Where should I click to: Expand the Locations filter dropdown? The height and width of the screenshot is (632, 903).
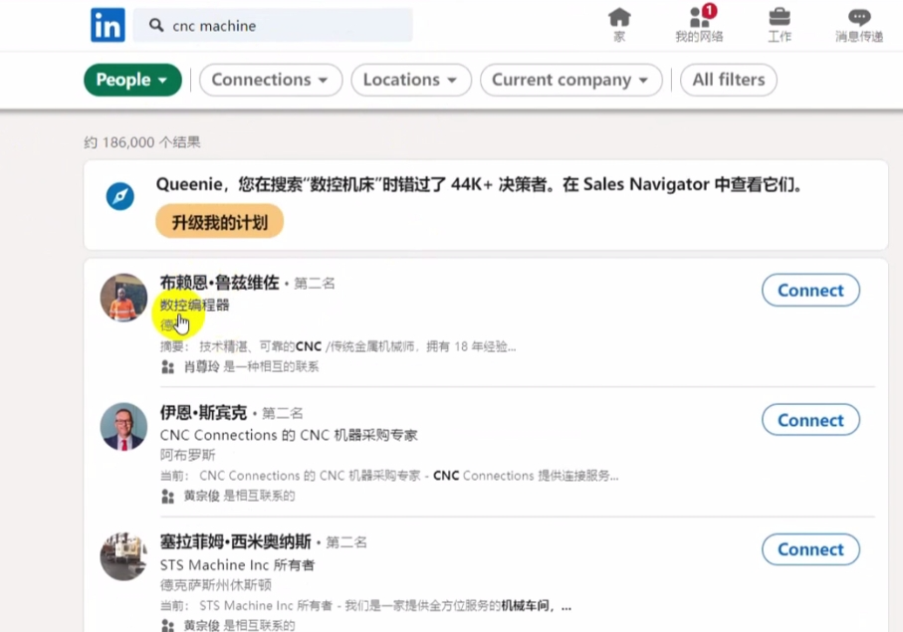411,80
